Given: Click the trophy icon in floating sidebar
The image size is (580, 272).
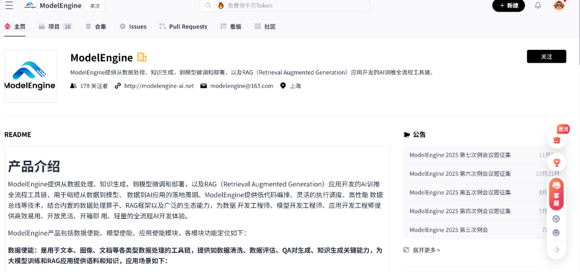Looking at the screenshot, I should point(556,162).
